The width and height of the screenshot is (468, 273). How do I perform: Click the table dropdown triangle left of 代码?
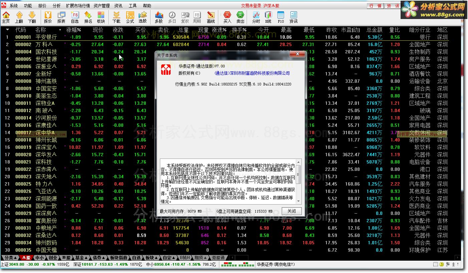coord(7,29)
